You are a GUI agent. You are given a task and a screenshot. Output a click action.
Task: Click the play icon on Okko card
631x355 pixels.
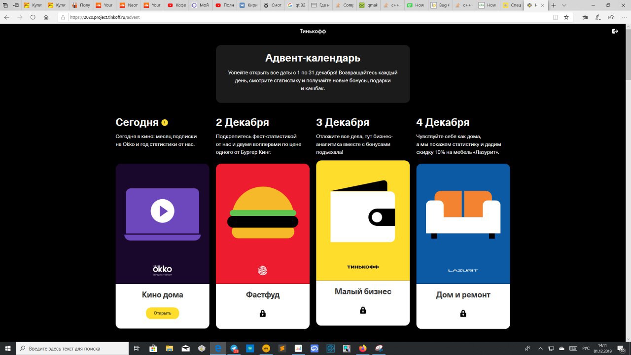pos(162,211)
